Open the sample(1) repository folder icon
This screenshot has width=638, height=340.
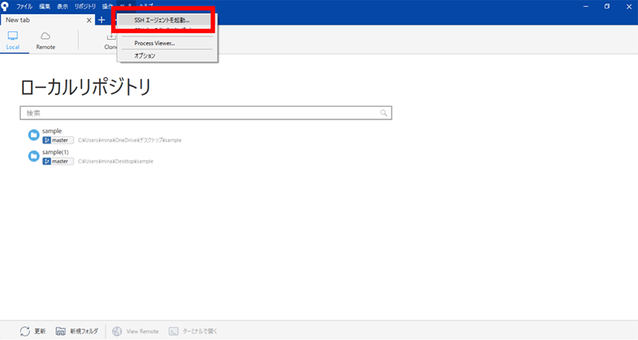coord(34,156)
